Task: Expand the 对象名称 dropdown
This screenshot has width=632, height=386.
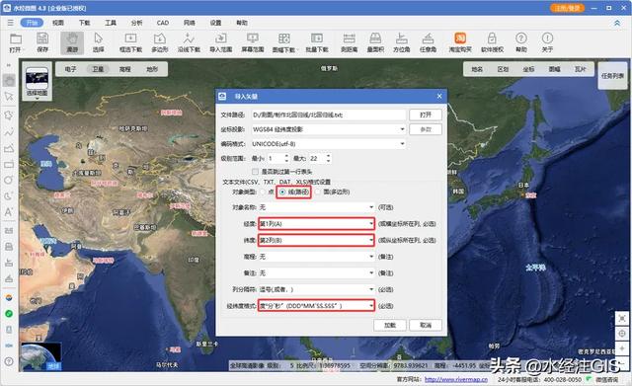Action: [316, 207]
